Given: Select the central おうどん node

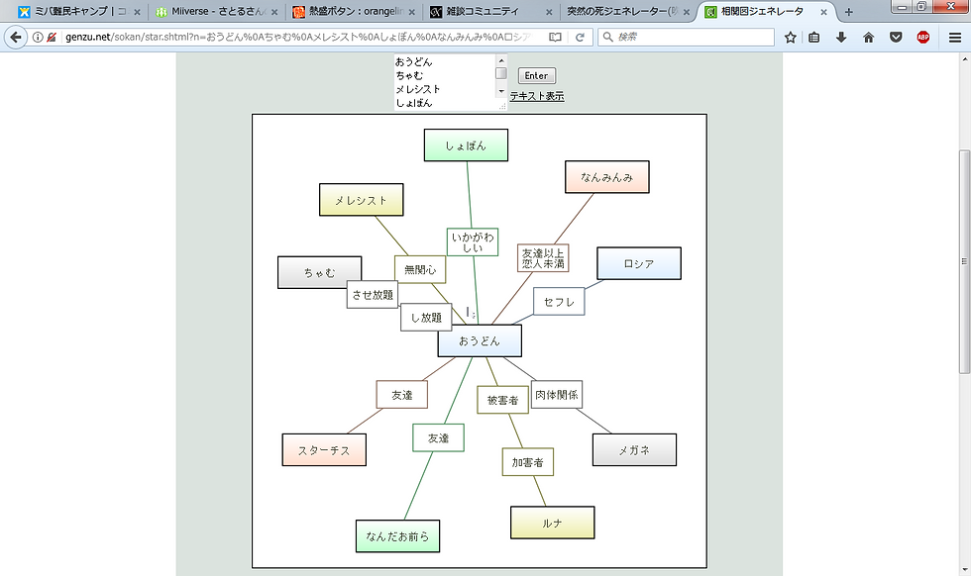Looking at the screenshot, I should (480, 340).
